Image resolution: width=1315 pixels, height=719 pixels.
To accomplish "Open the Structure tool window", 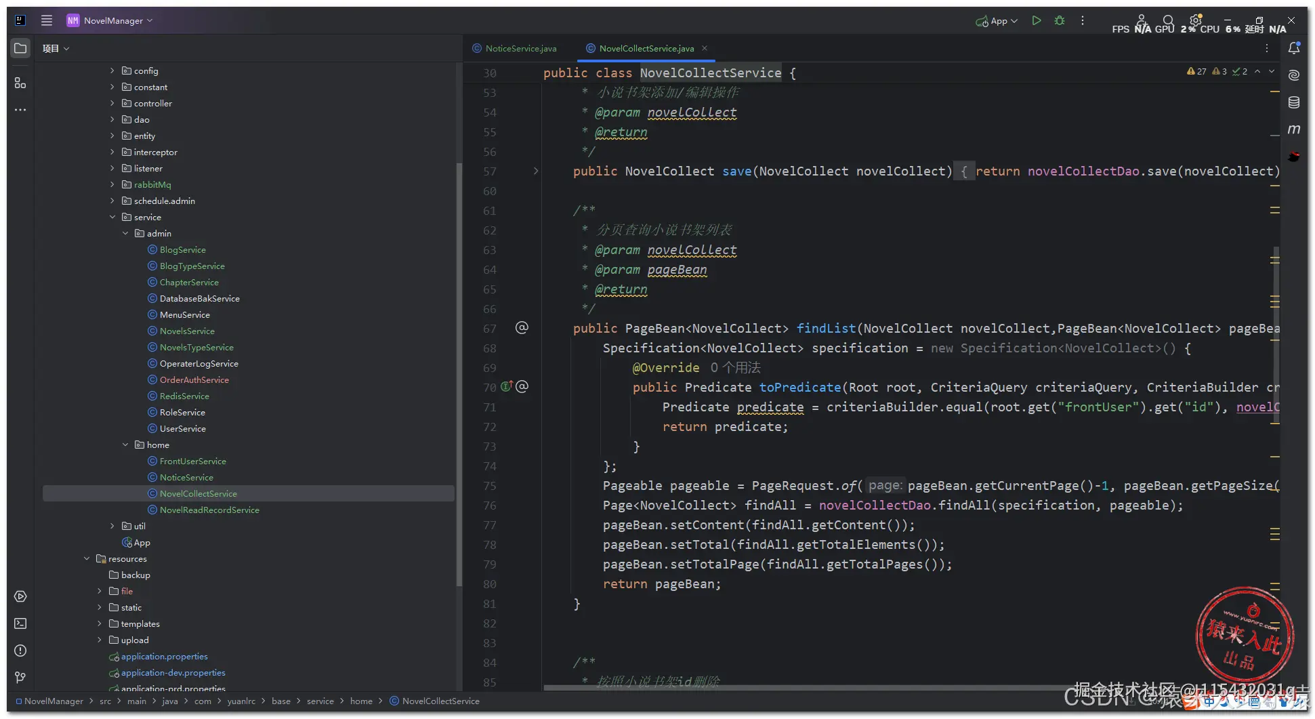I will [x=20, y=83].
